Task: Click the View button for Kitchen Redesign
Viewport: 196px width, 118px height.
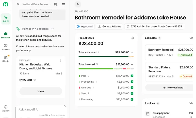Action: click(41, 91)
